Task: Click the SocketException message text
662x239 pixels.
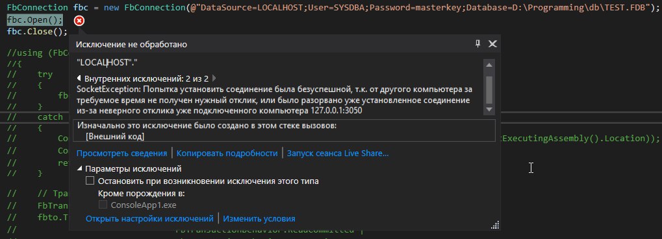Action: click(x=274, y=100)
